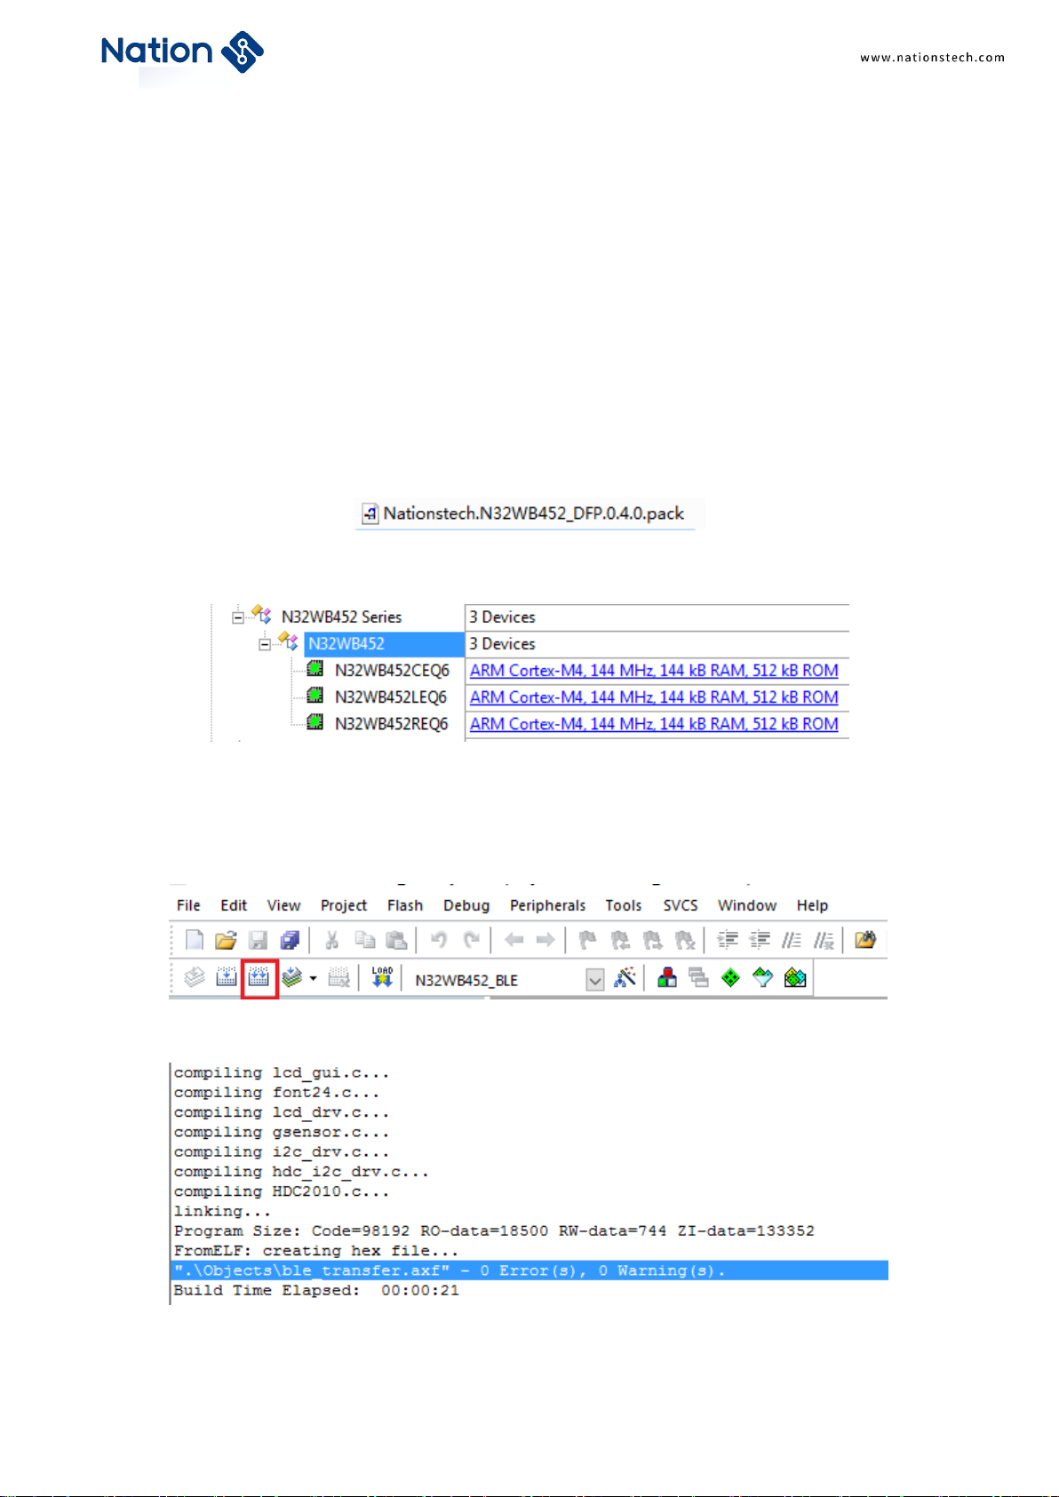Click the LOAD download to flash icon

coord(382,978)
